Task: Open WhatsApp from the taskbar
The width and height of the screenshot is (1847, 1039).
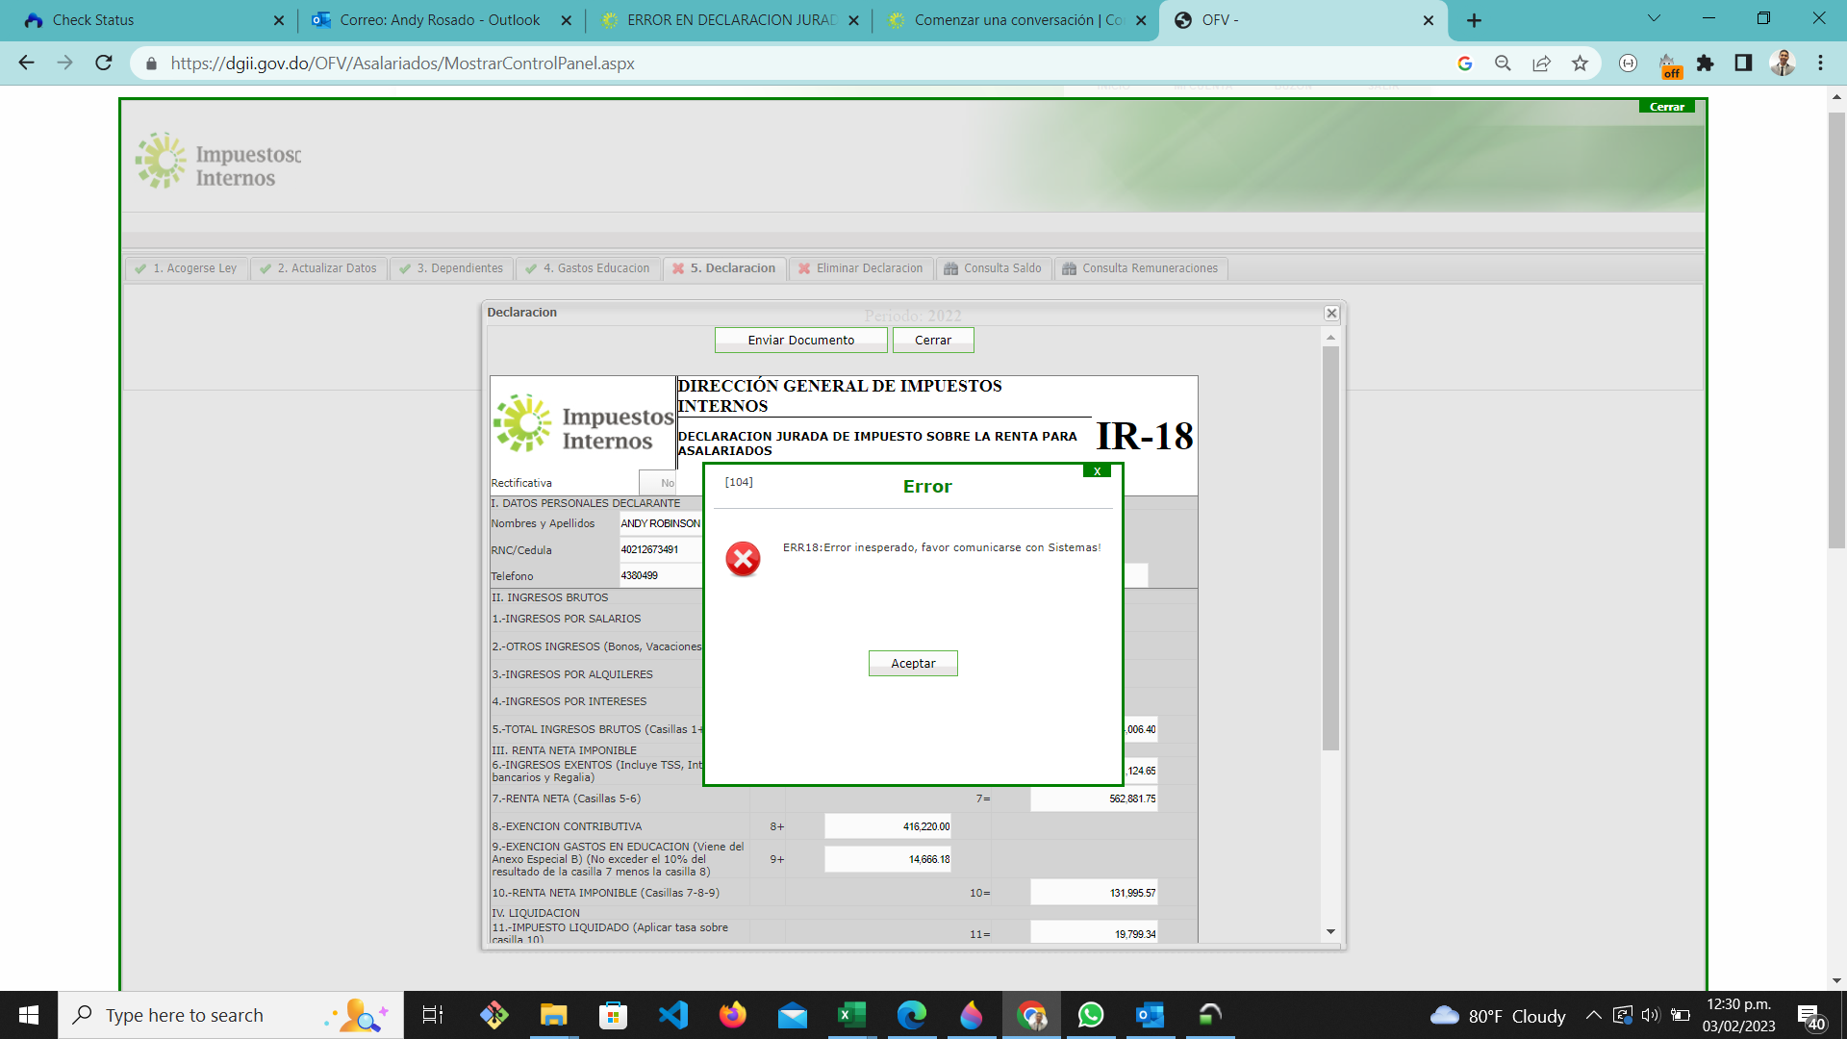Action: pyautogui.click(x=1091, y=1015)
